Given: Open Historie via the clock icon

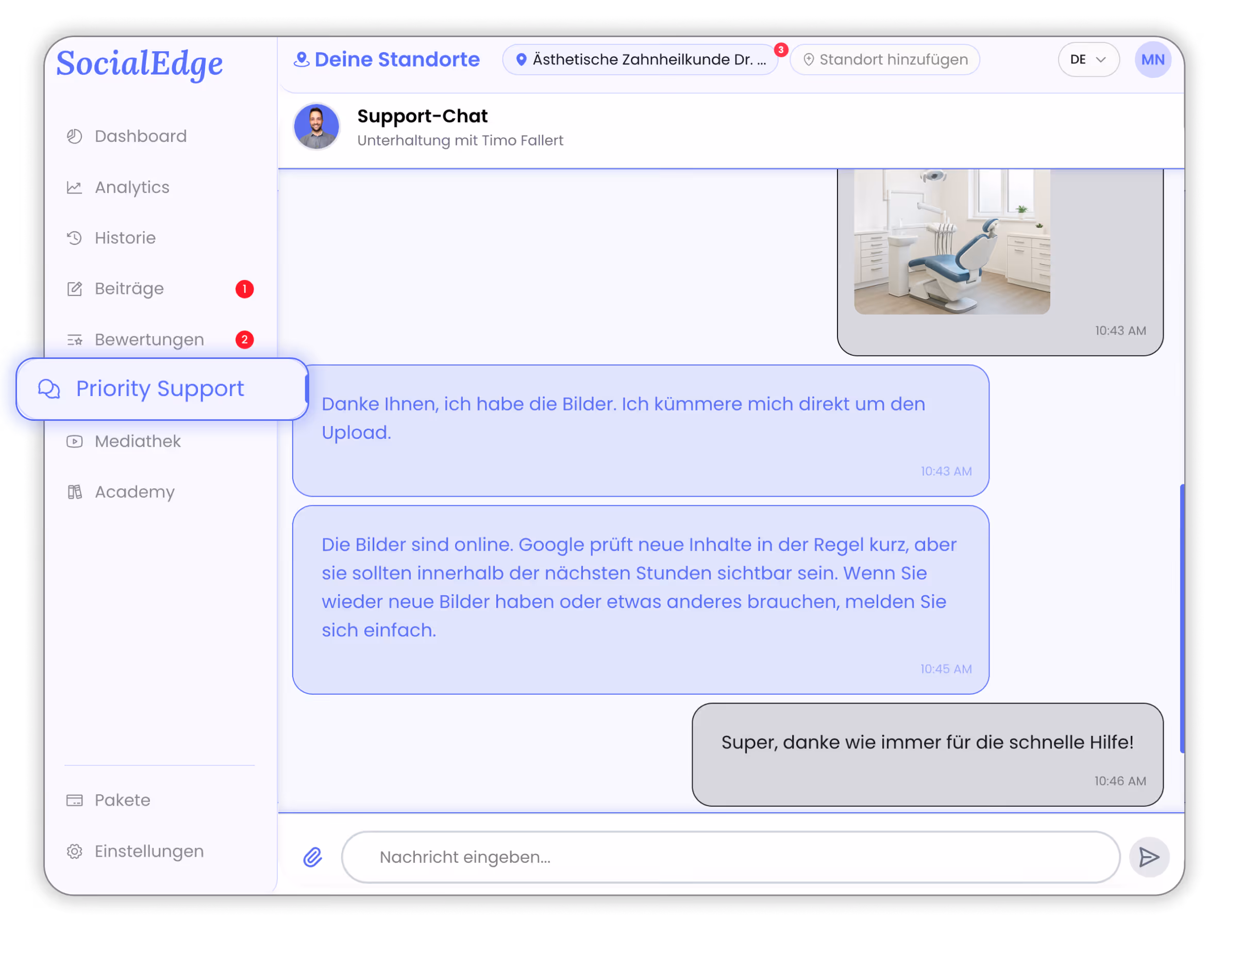Looking at the screenshot, I should [x=74, y=238].
